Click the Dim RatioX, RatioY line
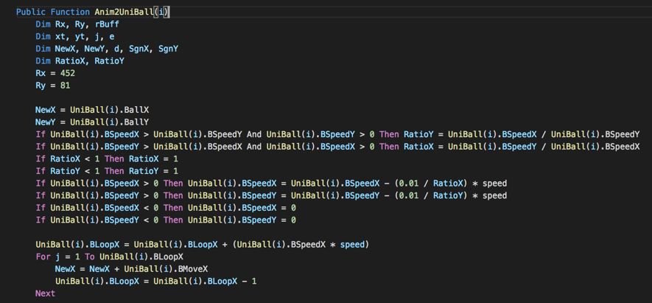The width and height of the screenshot is (652, 303). coord(80,61)
